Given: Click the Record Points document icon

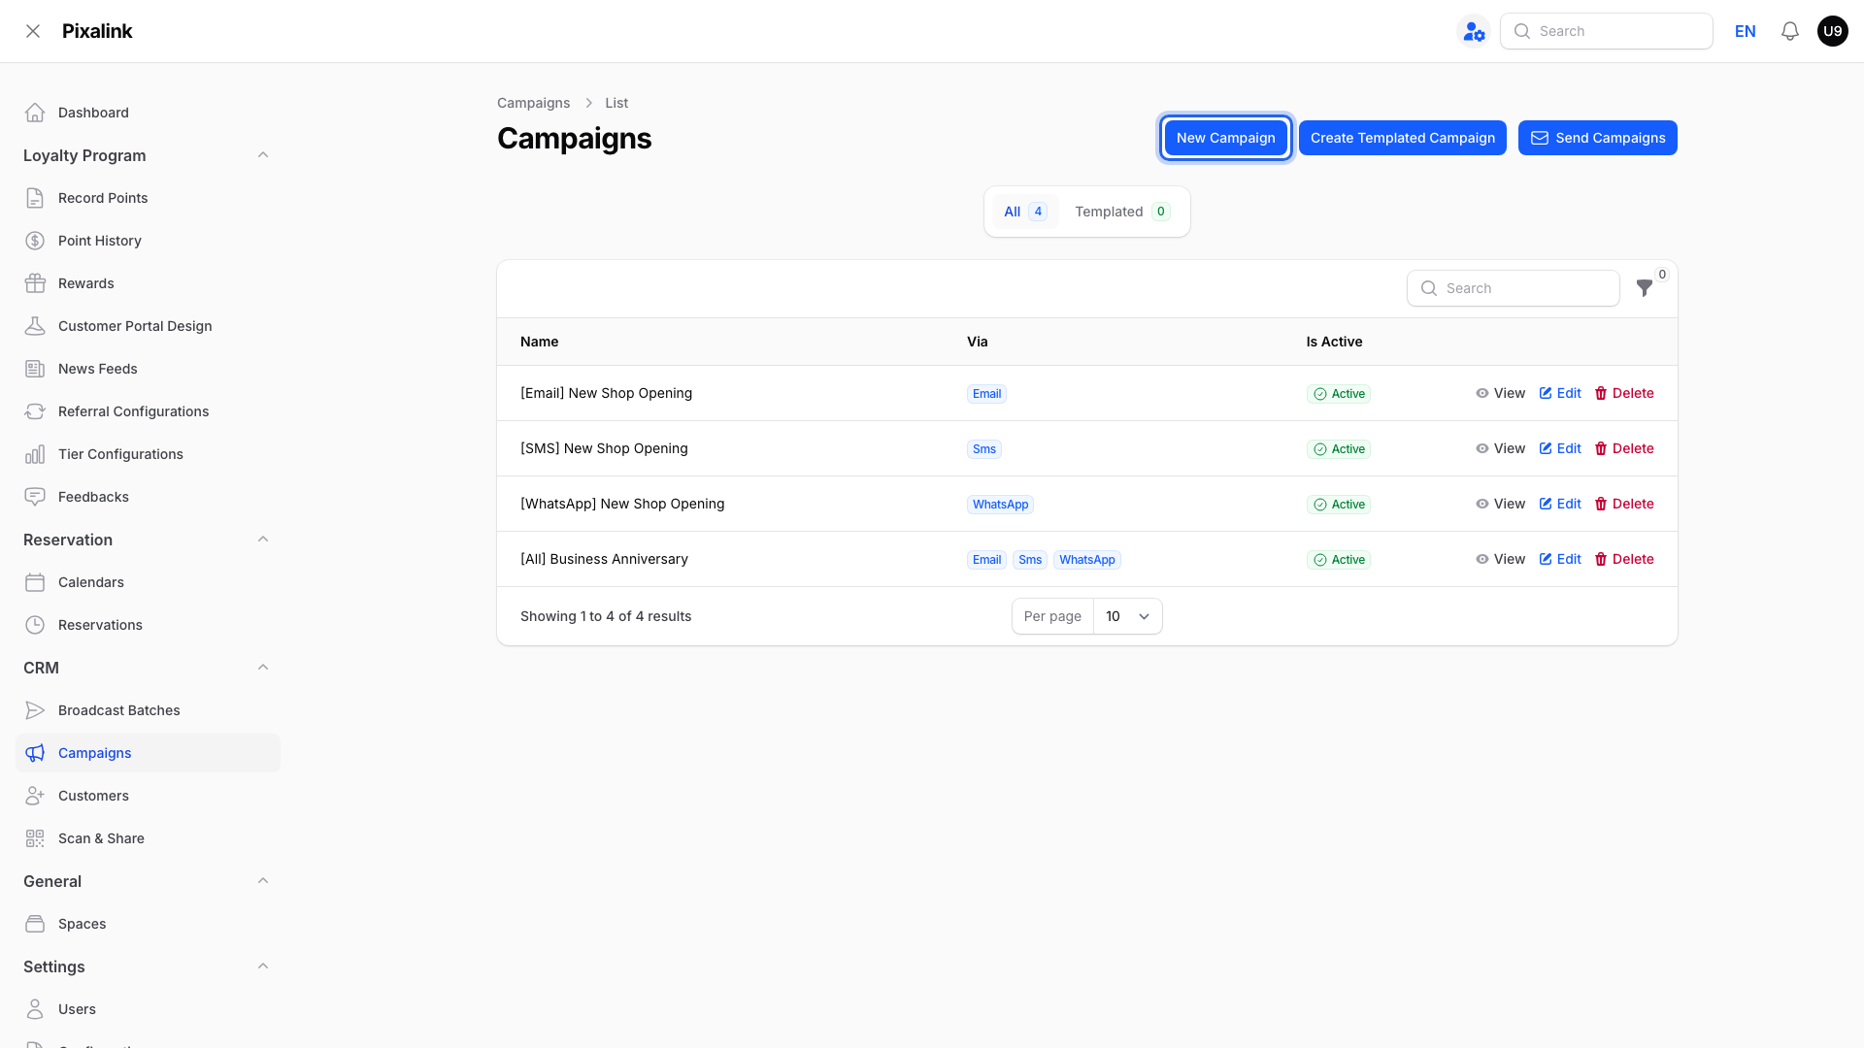Looking at the screenshot, I should (35, 198).
